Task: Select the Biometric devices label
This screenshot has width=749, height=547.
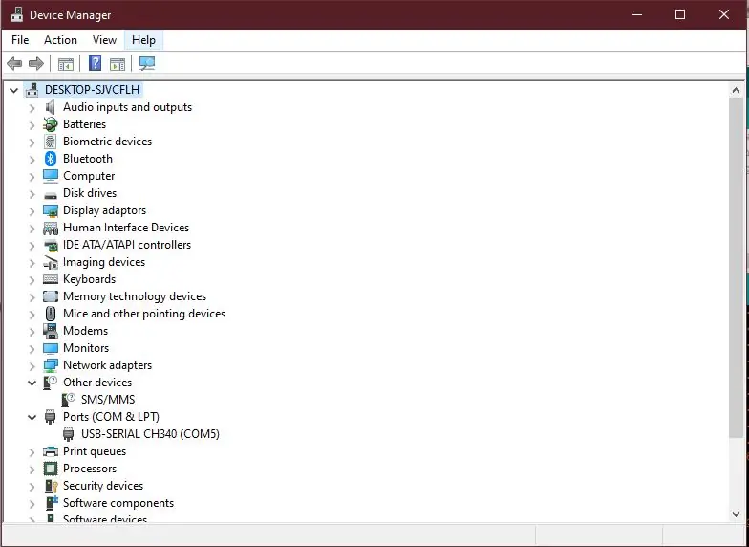Action: click(x=107, y=142)
